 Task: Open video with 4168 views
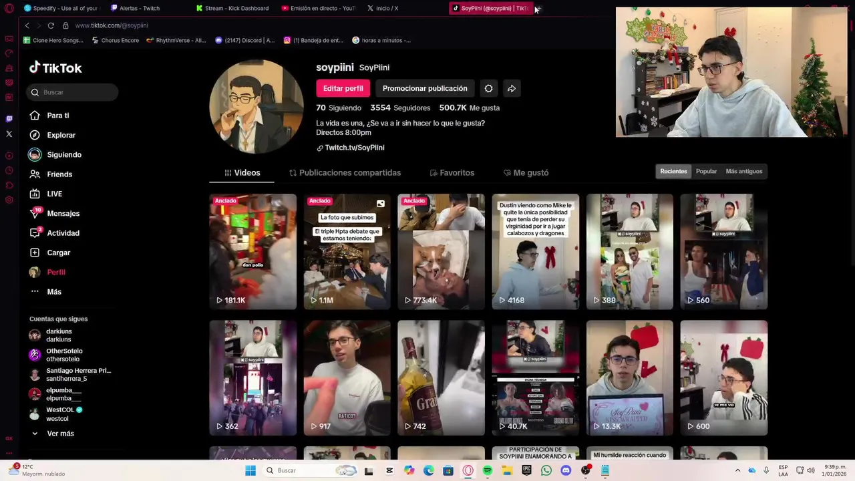(x=535, y=252)
